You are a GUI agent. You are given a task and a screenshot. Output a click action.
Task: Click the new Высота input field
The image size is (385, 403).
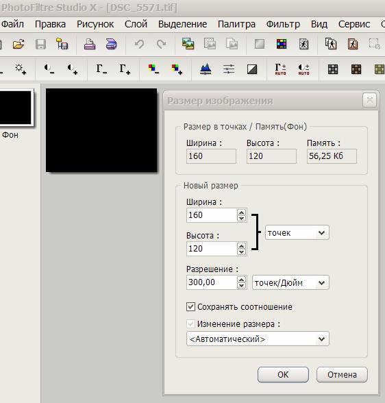tap(212, 249)
